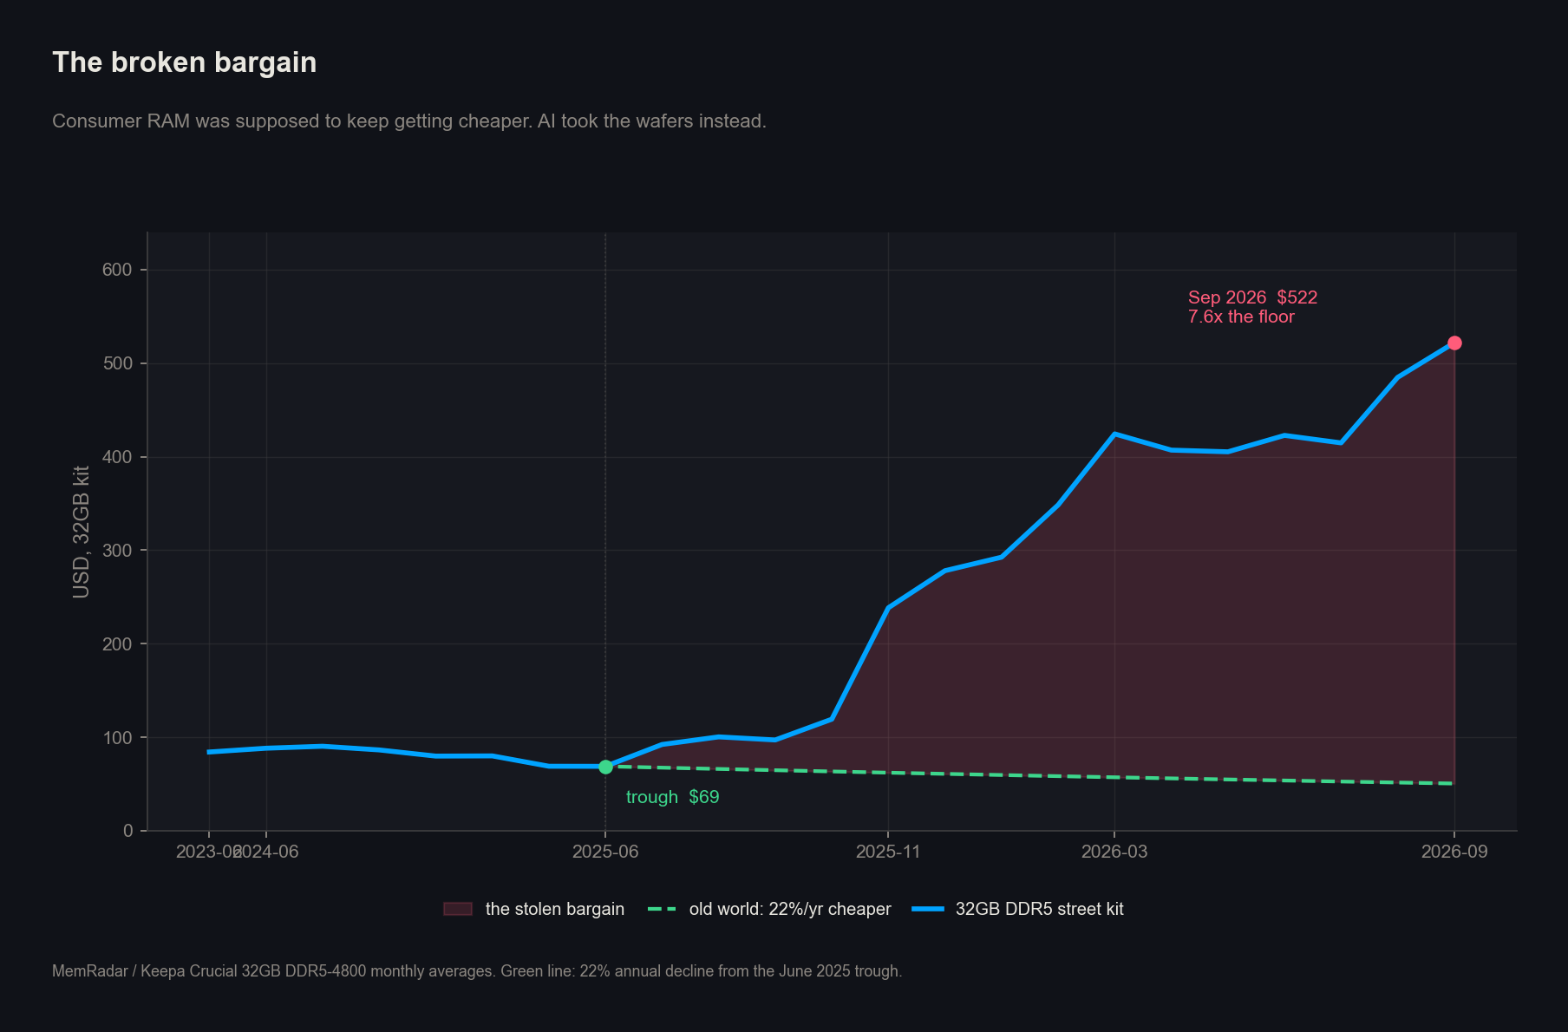
Task: Click the blue '32GB DDR5 street kit' legend line
Action: click(928, 909)
